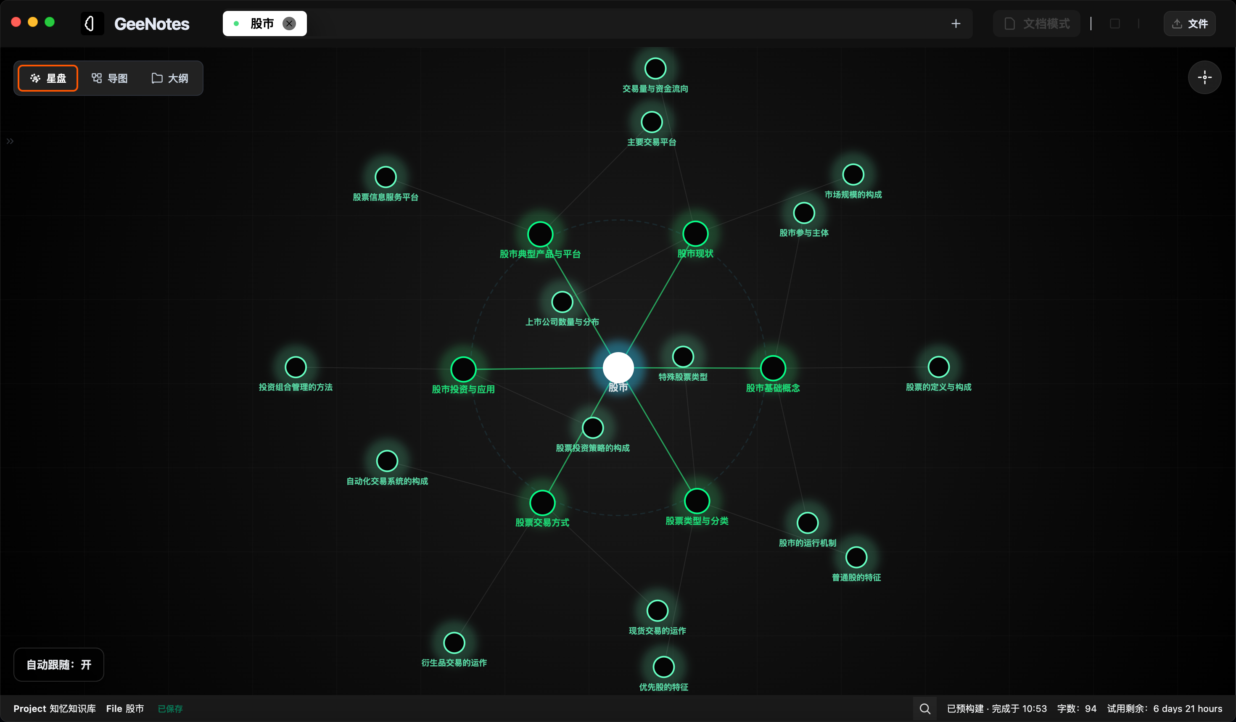The image size is (1236, 722).
Task: Select the 股市基础概念 node
Action: tap(773, 368)
